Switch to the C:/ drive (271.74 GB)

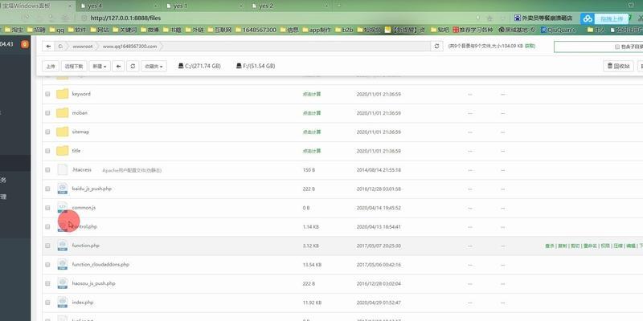point(199,66)
